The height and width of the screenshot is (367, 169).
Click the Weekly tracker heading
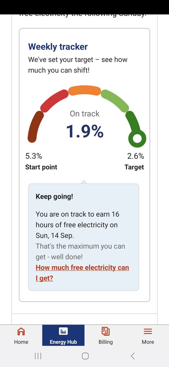pyautogui.click(x=58, y=47)
